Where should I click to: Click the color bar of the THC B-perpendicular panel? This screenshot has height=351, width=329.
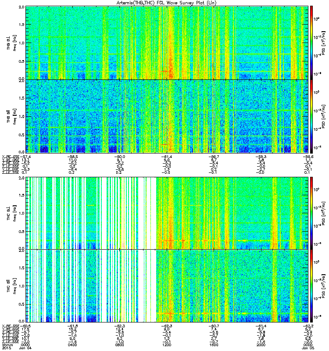point(311,213)
